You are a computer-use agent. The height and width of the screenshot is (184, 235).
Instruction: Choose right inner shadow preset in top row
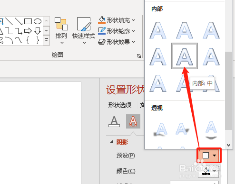pyautogui.click(x=211, y=30)
